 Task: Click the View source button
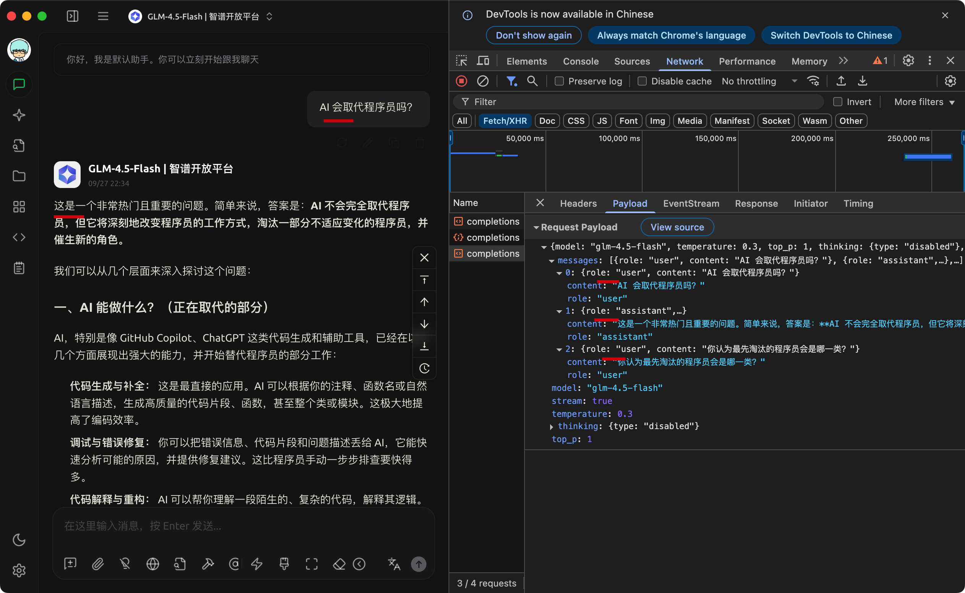(677, 227)
